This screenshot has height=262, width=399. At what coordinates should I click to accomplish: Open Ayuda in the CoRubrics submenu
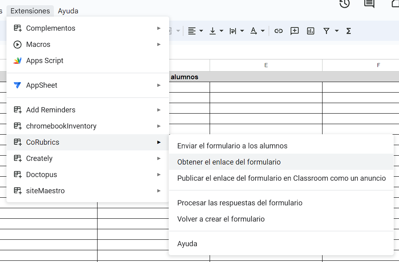click(281, 244)
